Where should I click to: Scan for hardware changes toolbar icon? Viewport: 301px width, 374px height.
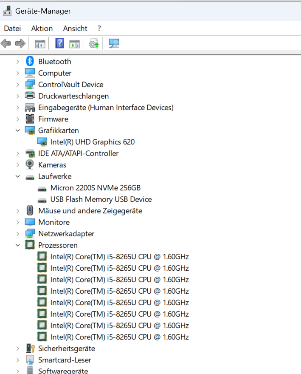click(x=114, y=43)
